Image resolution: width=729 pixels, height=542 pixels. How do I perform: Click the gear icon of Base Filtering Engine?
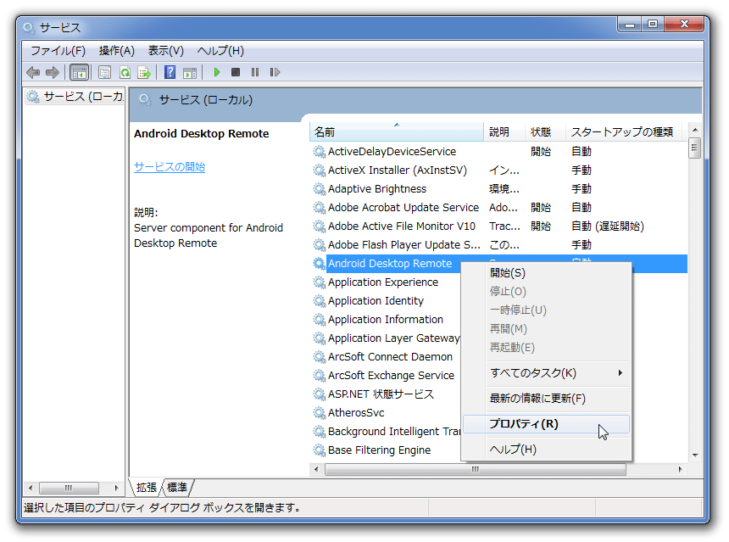(x=319, y=450)
